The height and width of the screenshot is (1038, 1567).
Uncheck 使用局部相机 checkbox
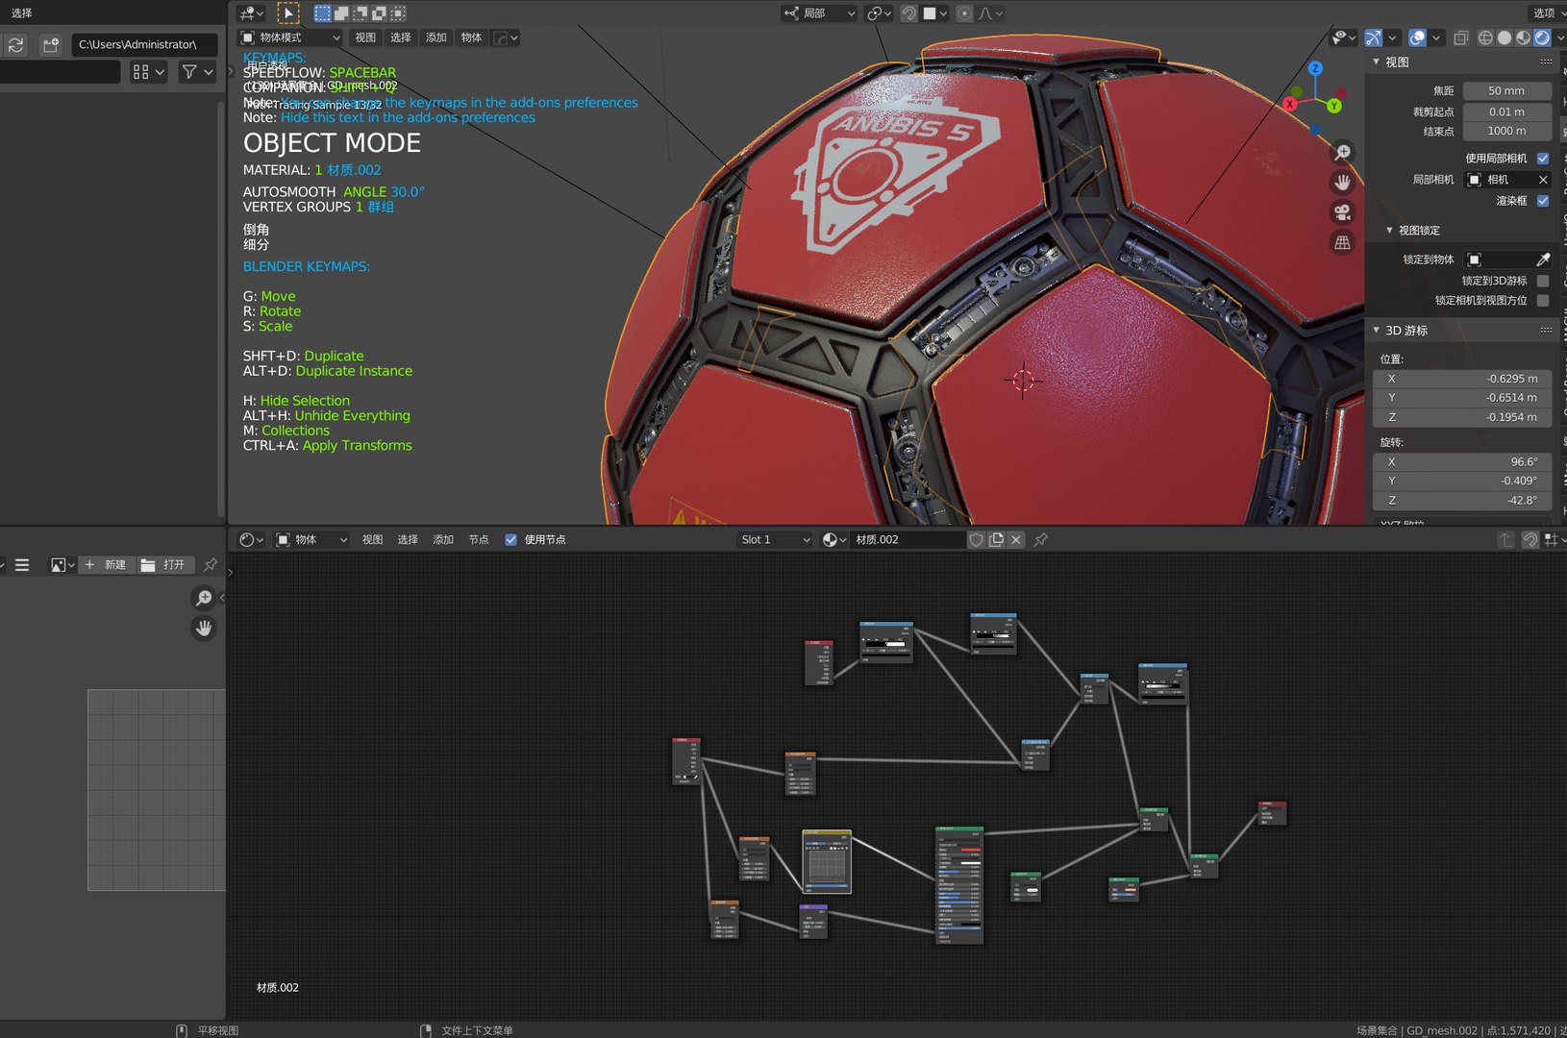pos(1543,159)
